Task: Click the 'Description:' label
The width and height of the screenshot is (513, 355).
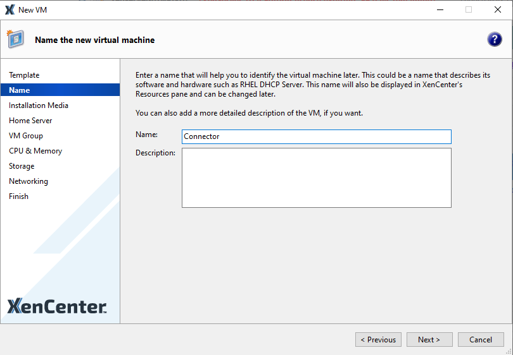Action: pos(155,153)
